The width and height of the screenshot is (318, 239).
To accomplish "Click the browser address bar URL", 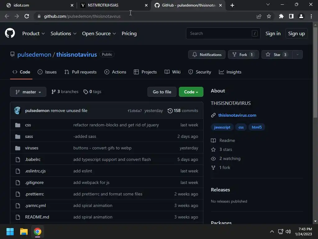I will 82,16.
